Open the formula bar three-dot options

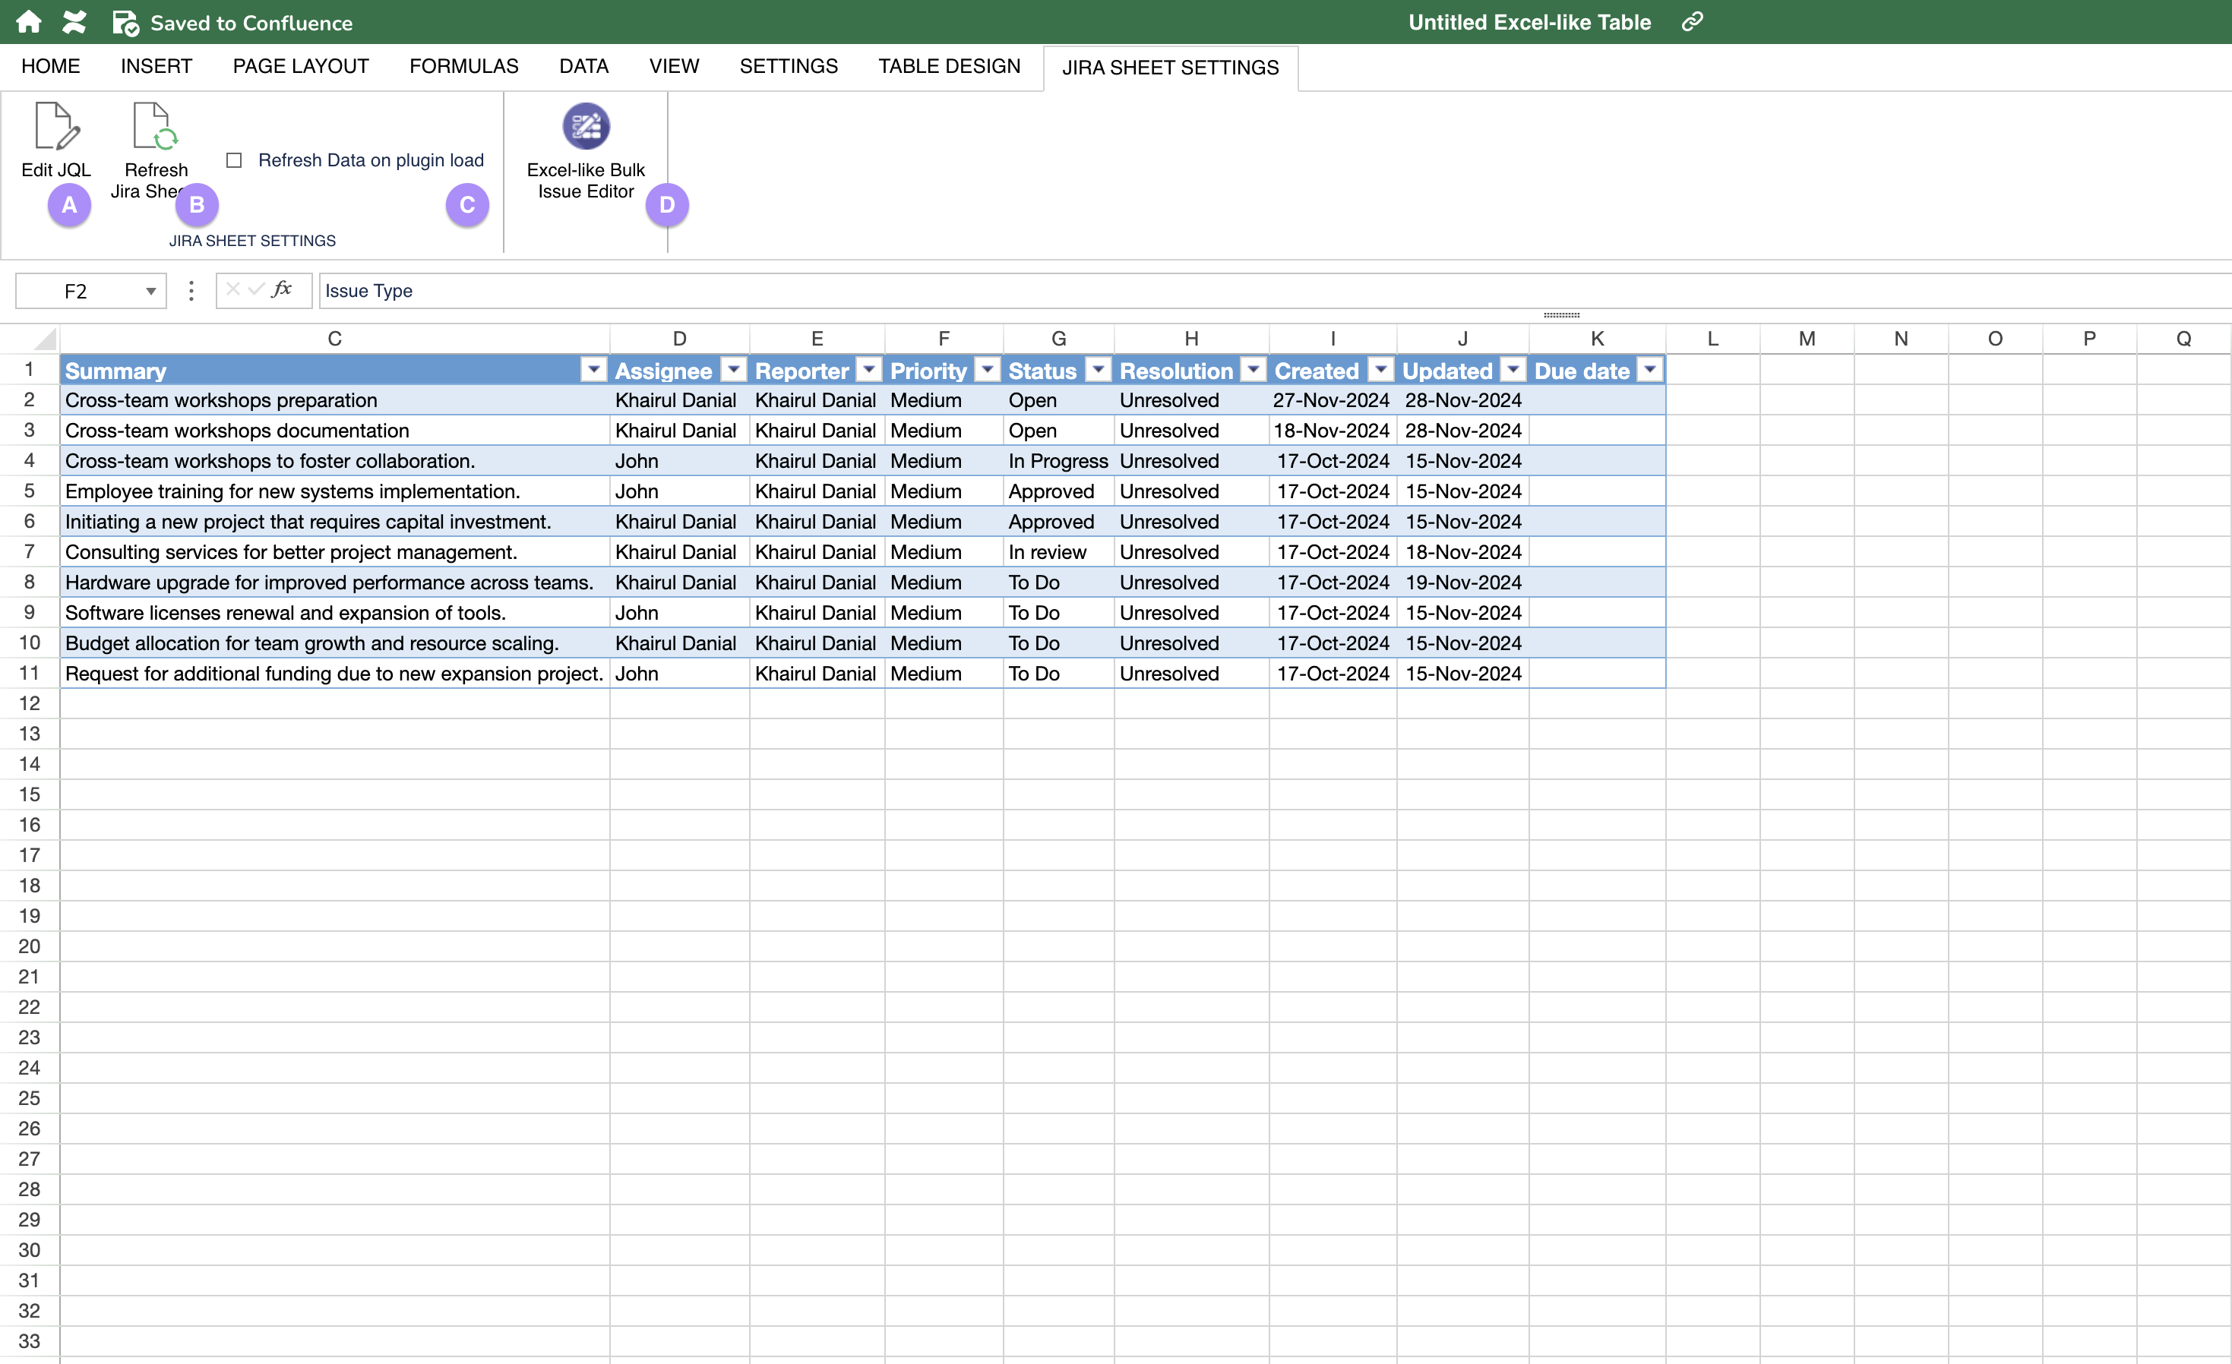[x=190, y=291]
